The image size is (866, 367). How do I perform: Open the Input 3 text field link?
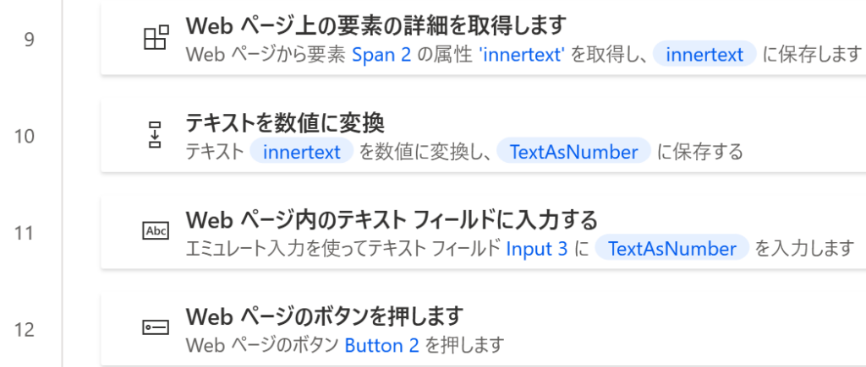pos(537,249)
